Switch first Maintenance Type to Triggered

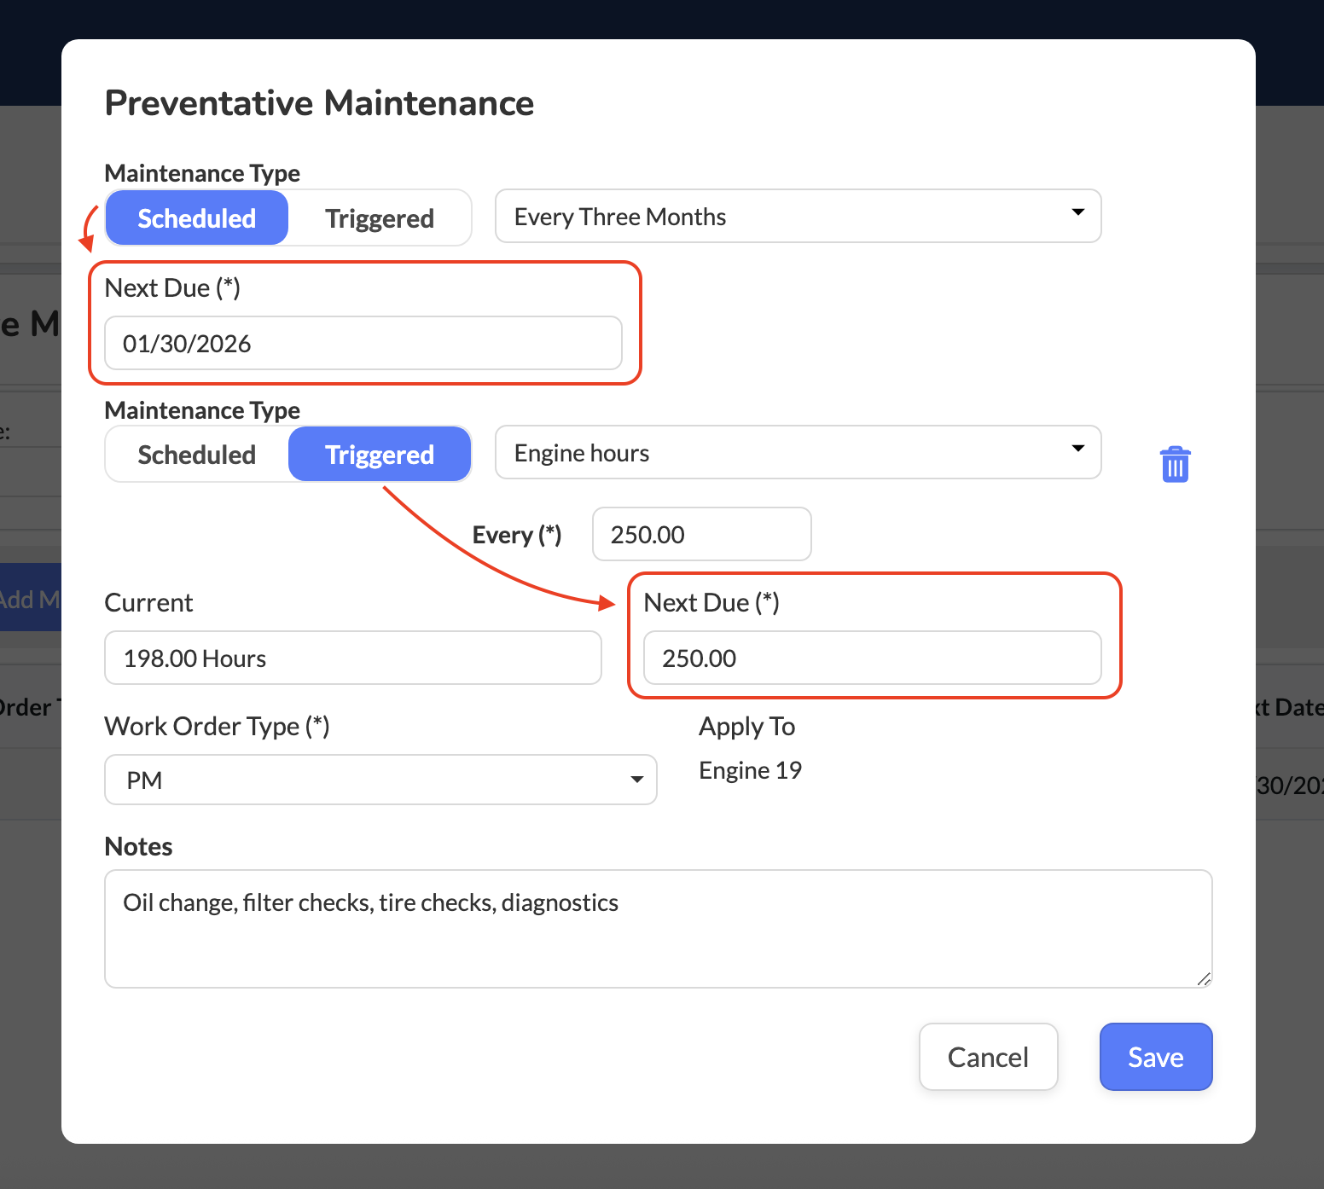click(x=380, y=218)
